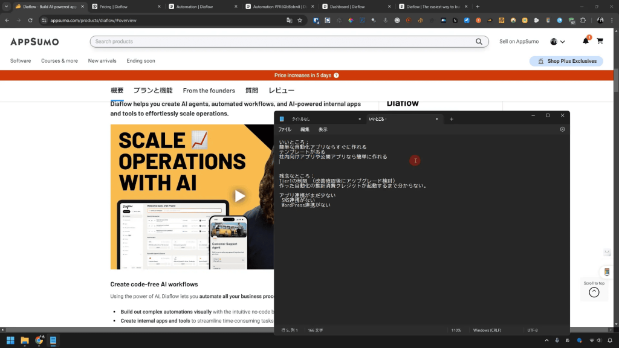Viewport: 619px width, 348px height.
Task: Click the Chrome profile avatar
Action: [600, 20]
